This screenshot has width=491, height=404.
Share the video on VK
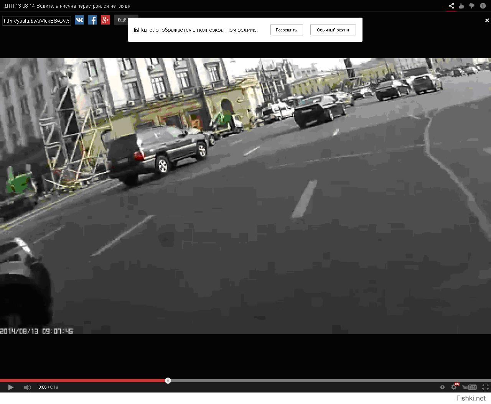click(79, 20)
